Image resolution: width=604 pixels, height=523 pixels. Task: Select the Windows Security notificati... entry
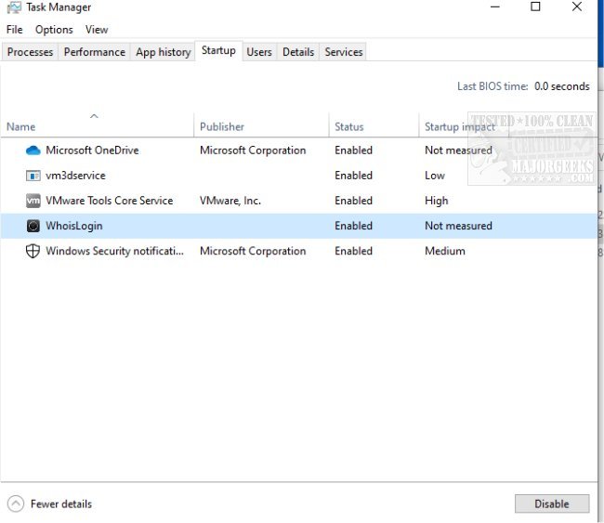pyautogui.click(x=115, y=251)
